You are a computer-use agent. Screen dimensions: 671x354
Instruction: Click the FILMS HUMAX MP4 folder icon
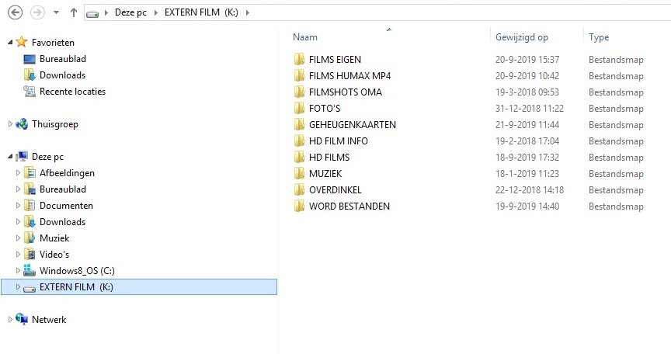(299, 75)
